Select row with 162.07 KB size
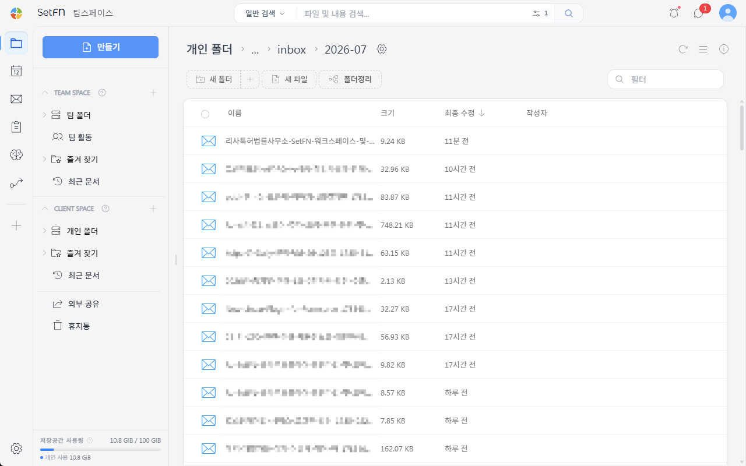746x466 pixels. coord(455,449)
